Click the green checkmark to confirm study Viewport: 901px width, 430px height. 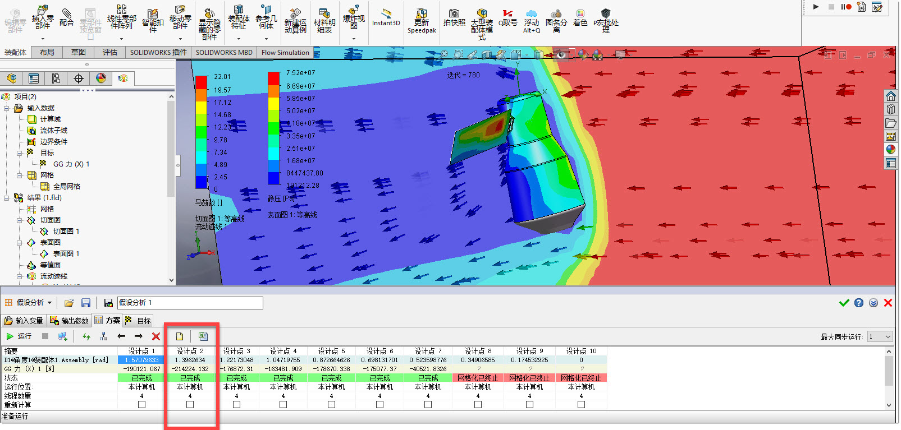click(844, 303)
